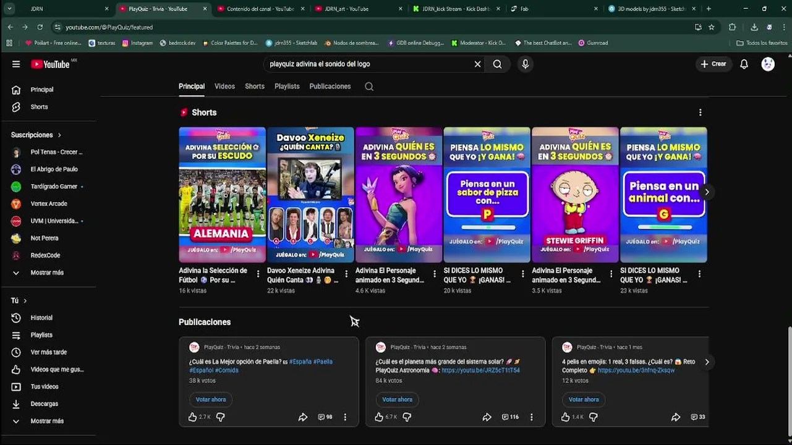Click the Crear button
The image size is (792, 445).
(x=713, y=64)
